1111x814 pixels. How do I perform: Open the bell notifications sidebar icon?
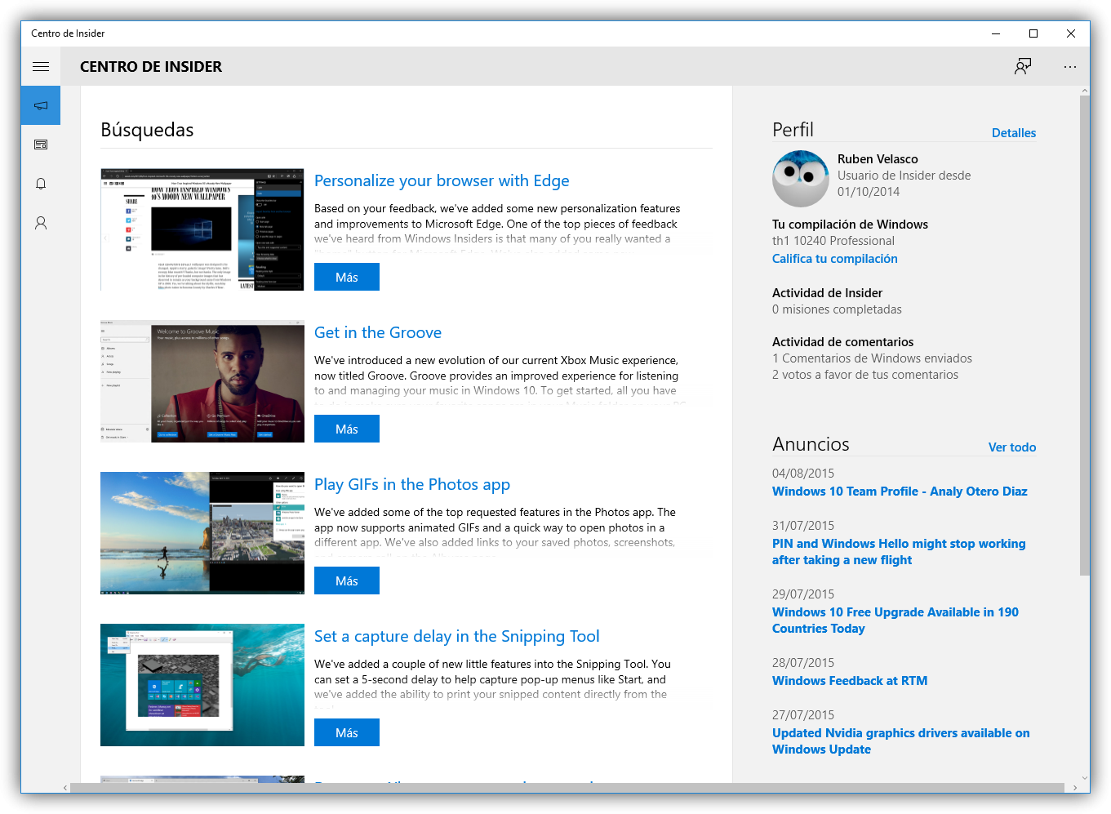tap(41, 184)
